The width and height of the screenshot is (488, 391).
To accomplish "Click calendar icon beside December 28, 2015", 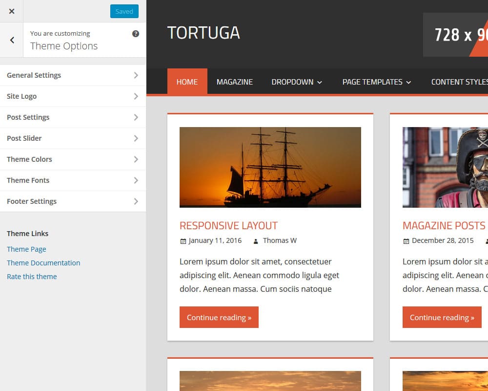I will coord(406,241).
